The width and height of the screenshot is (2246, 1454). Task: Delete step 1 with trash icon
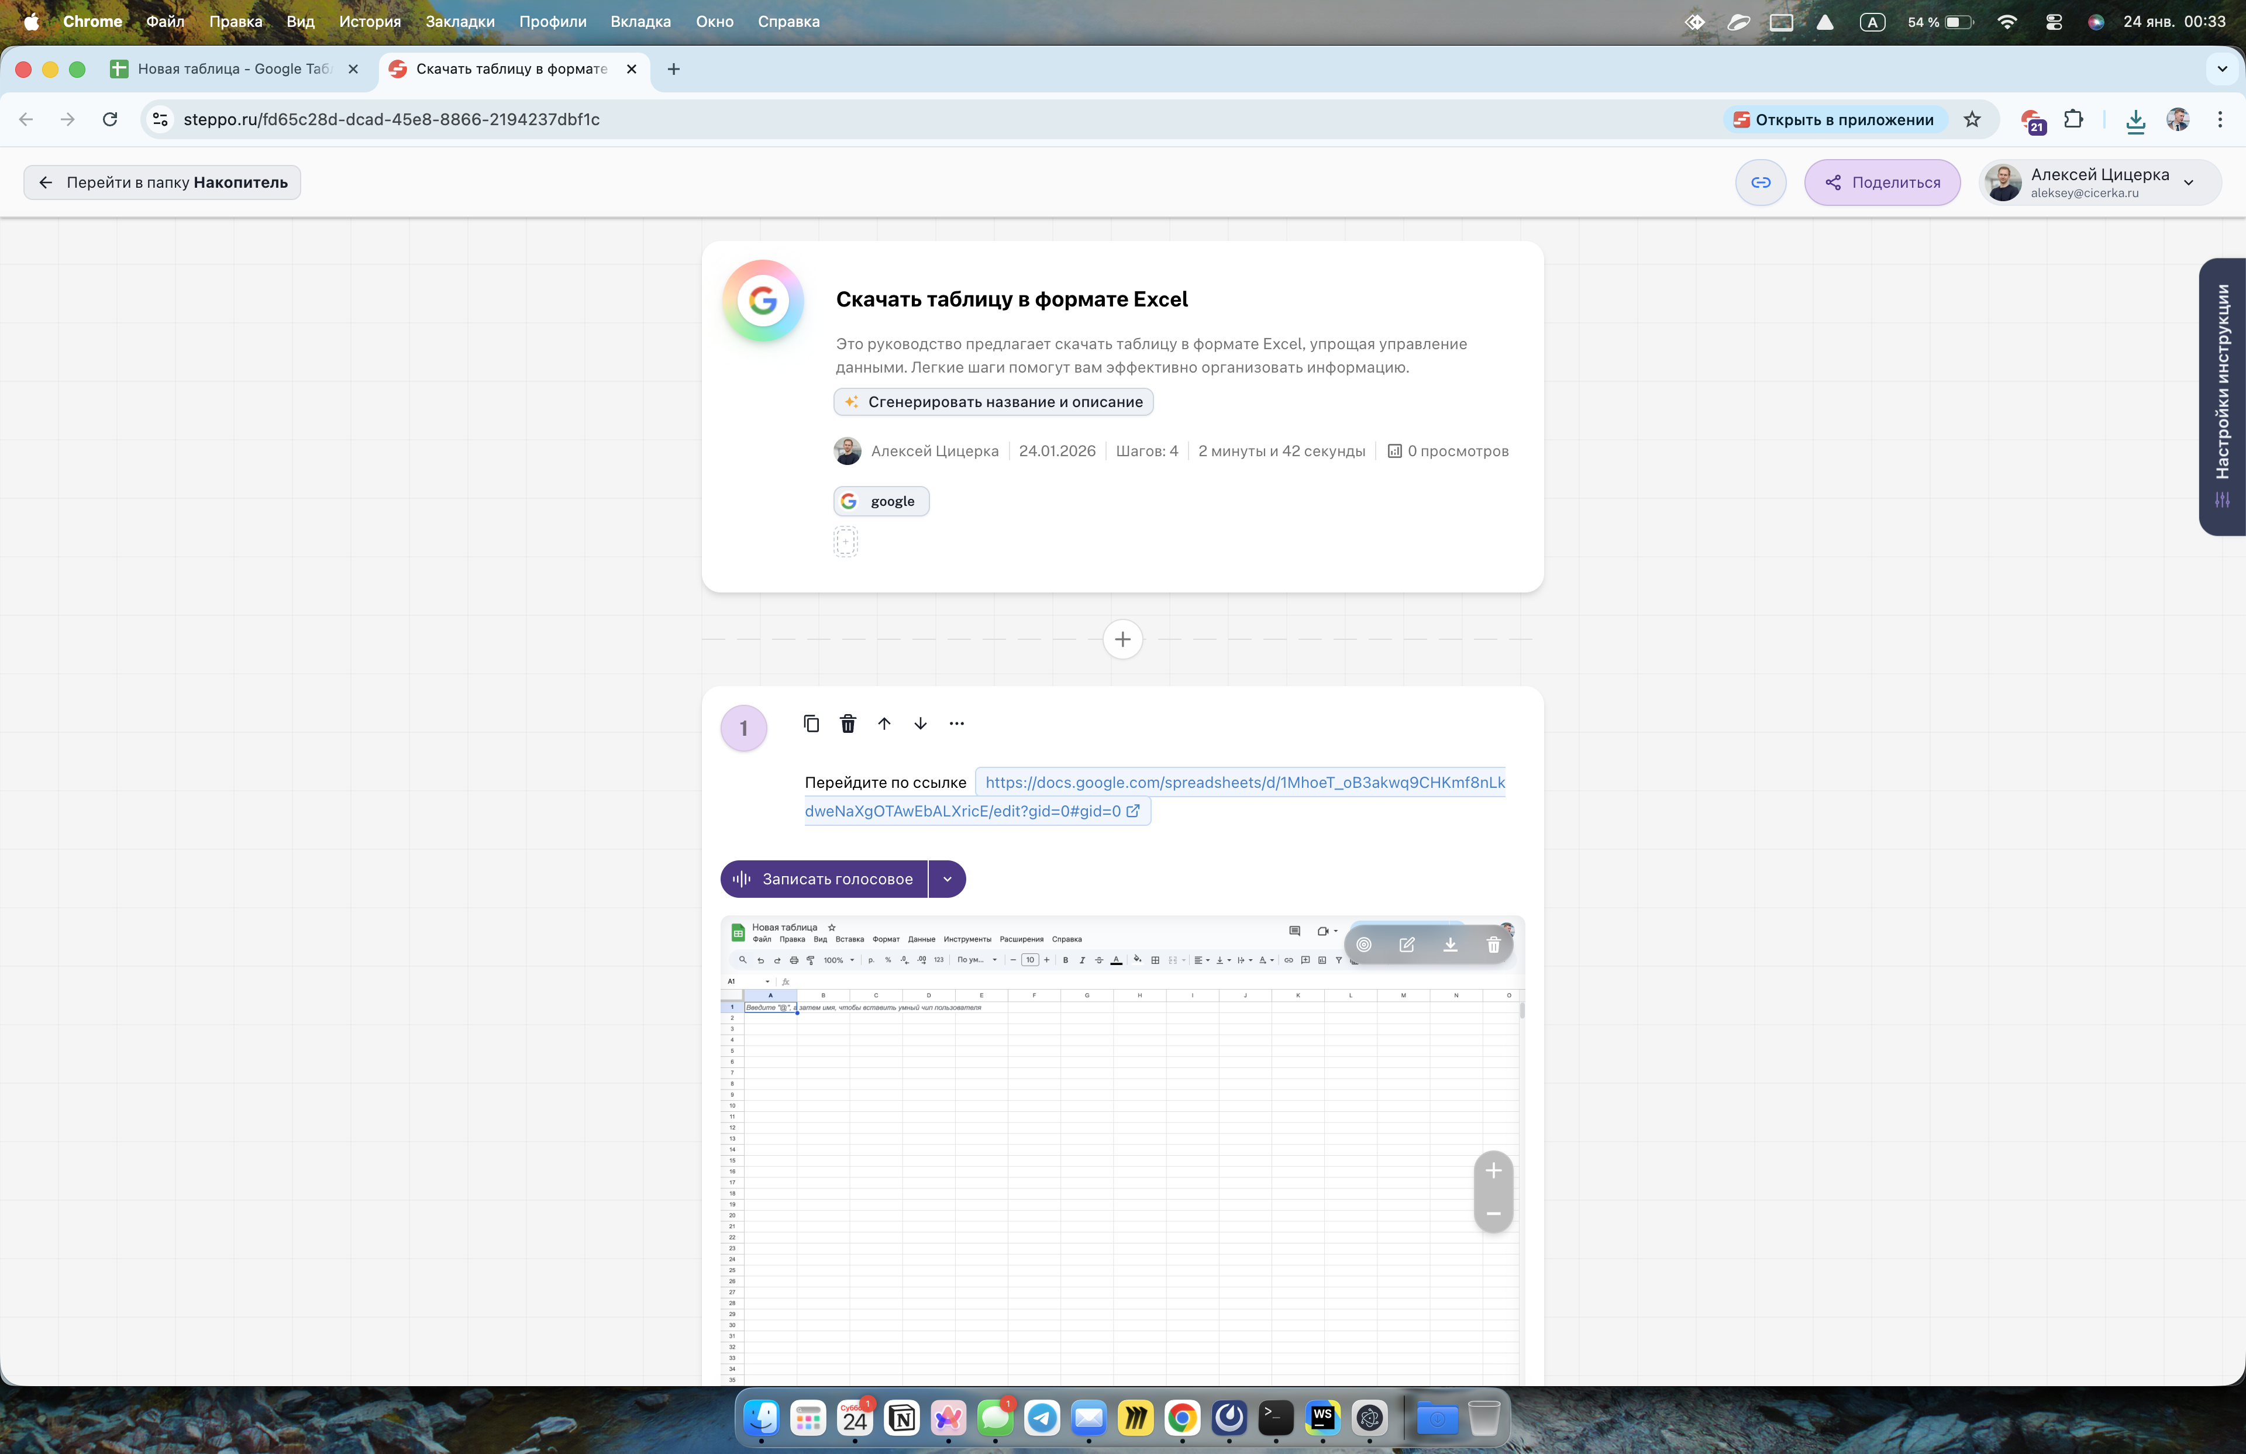pos(848,723)
